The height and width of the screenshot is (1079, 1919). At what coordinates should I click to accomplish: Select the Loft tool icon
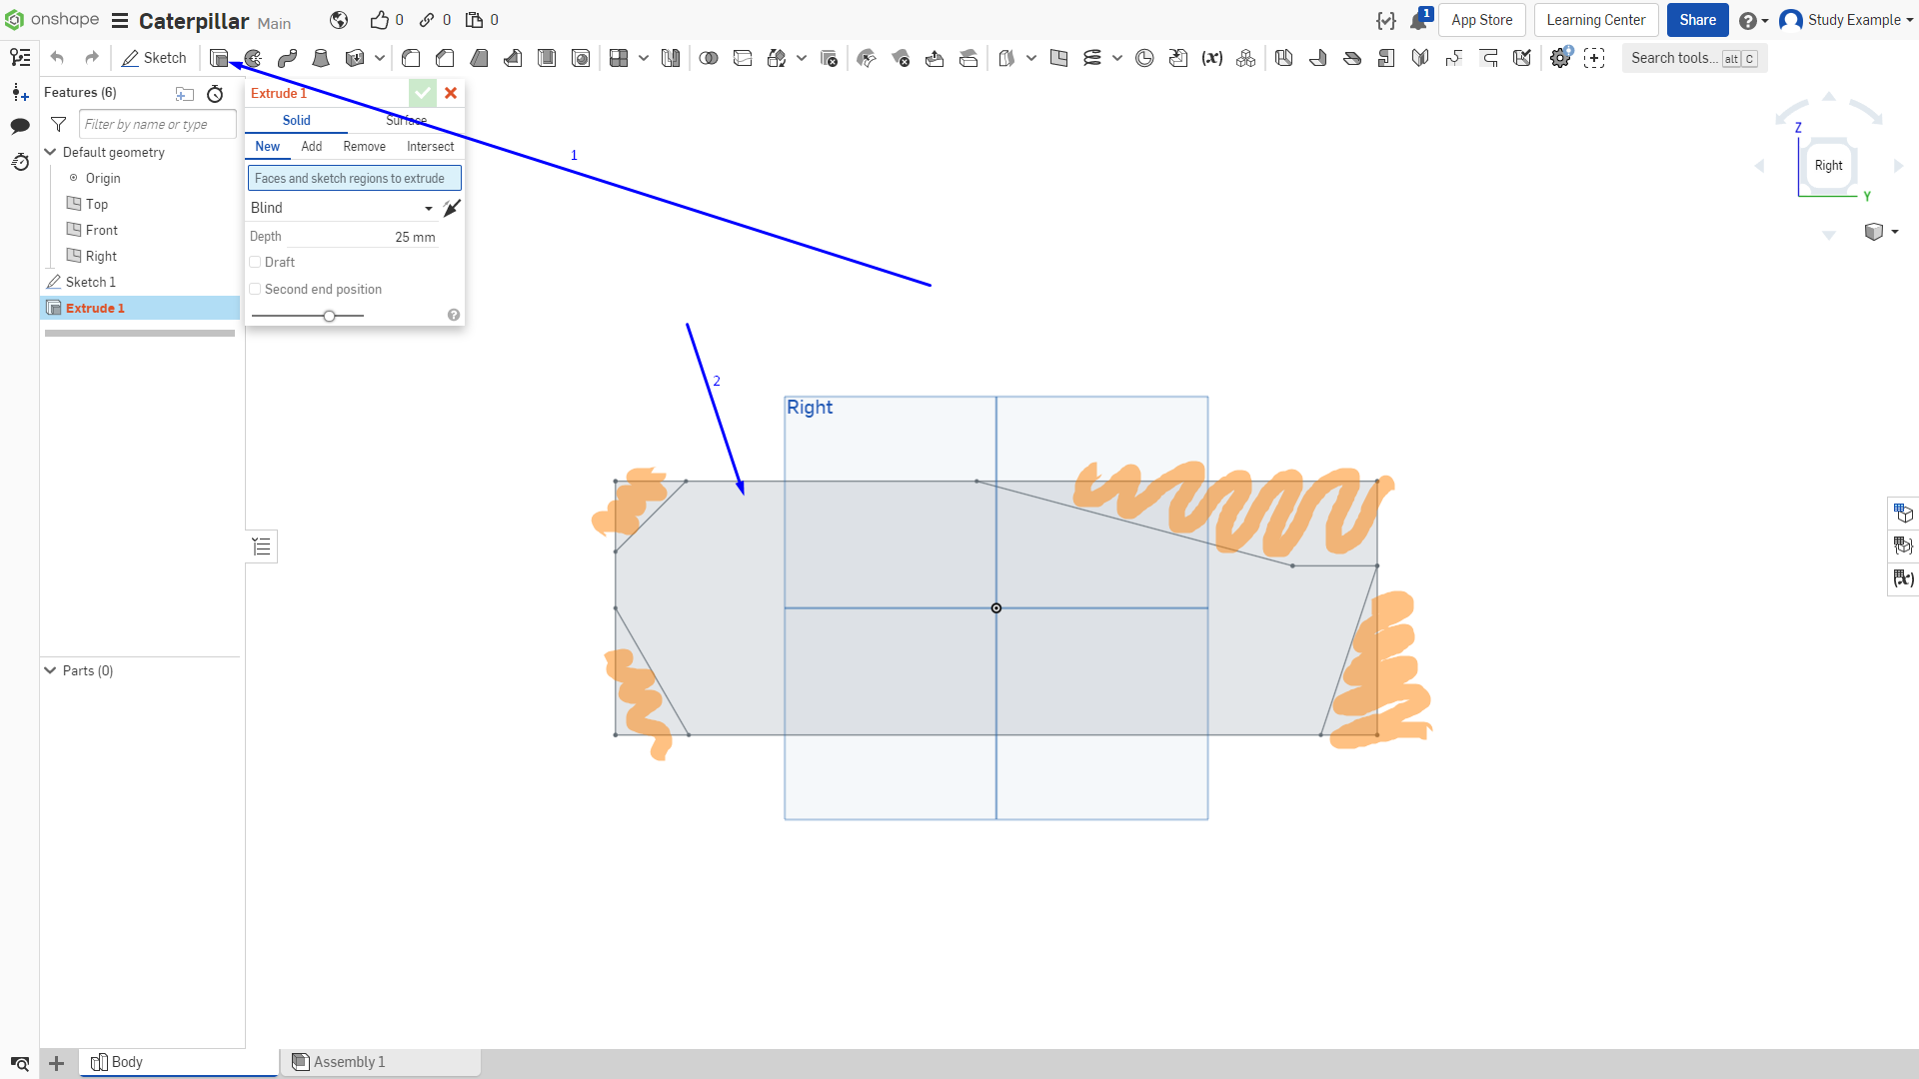[x=321, y=58]
